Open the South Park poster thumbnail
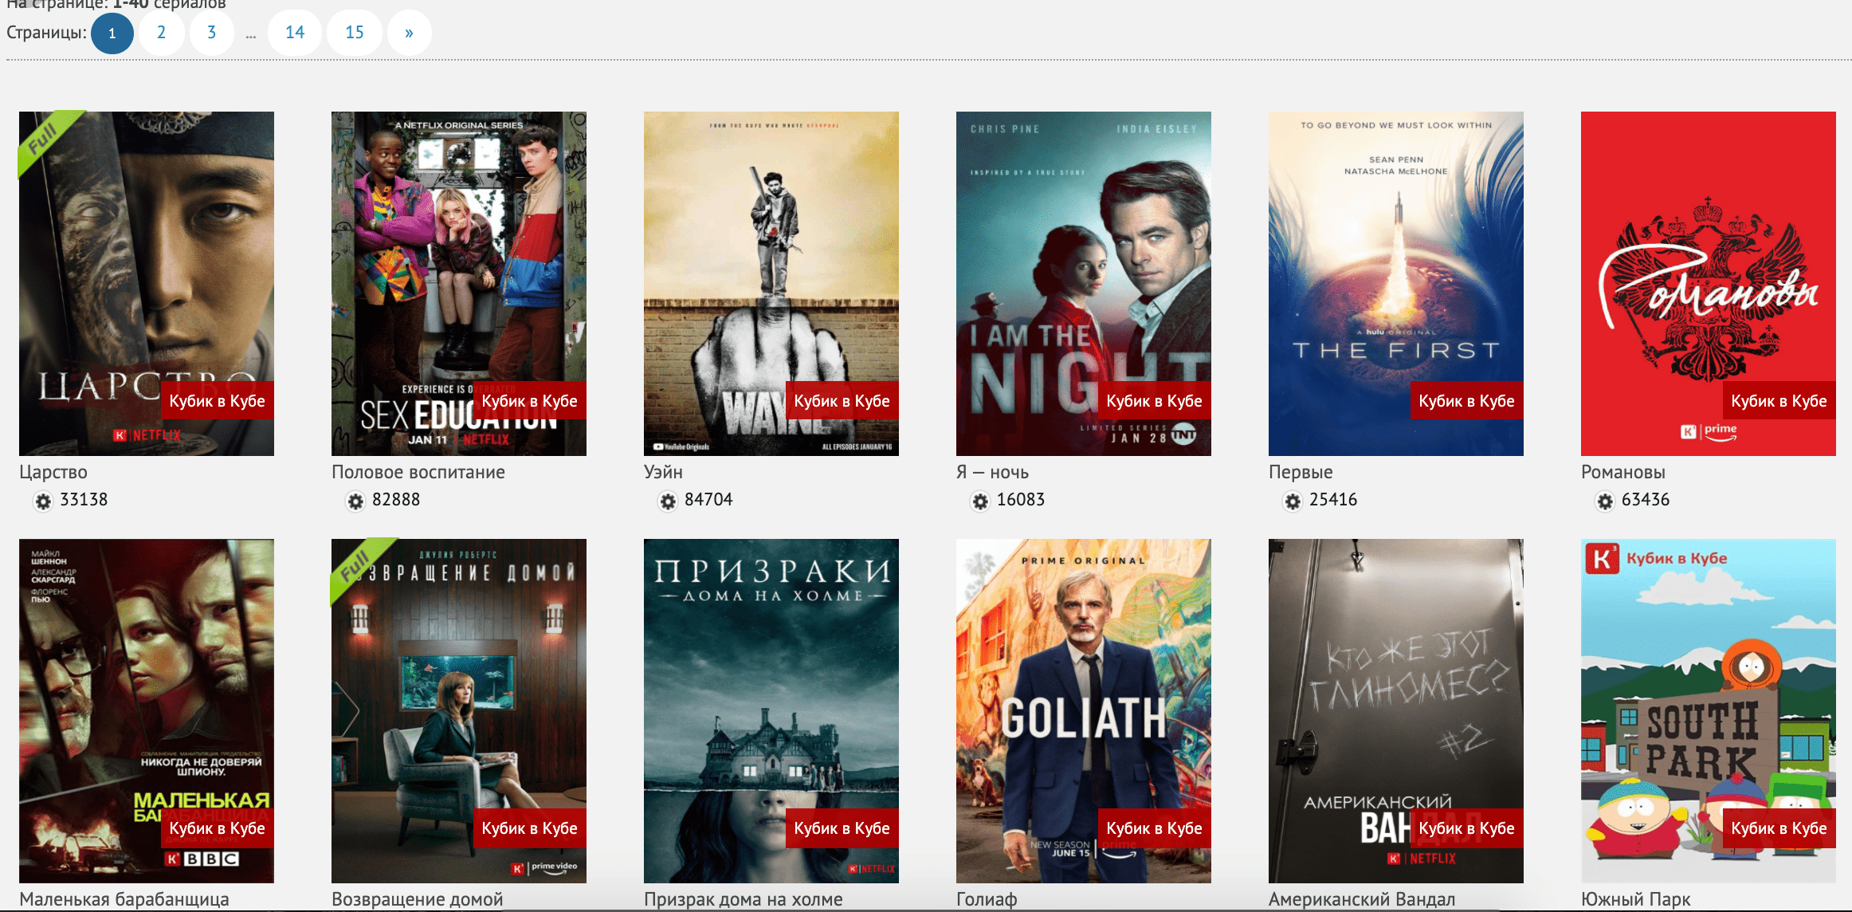Viewport: 1852px width, 912px height. click(x=1708, y=702)
